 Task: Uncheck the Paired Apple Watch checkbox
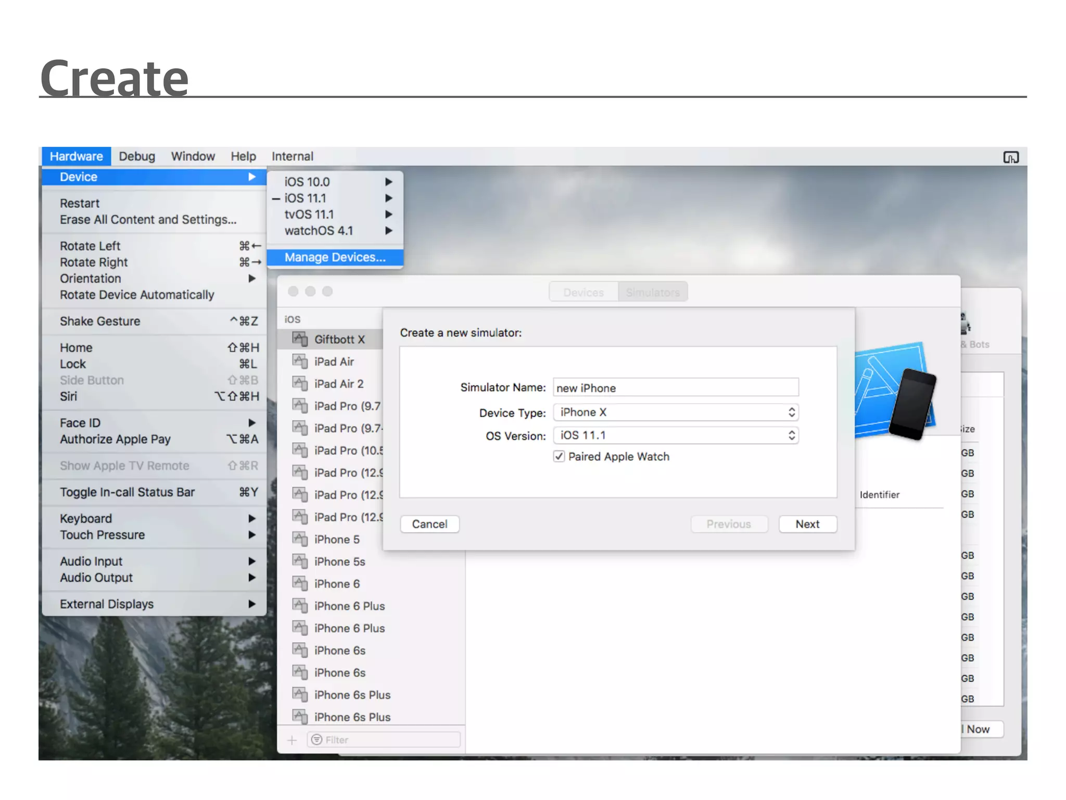559,457
